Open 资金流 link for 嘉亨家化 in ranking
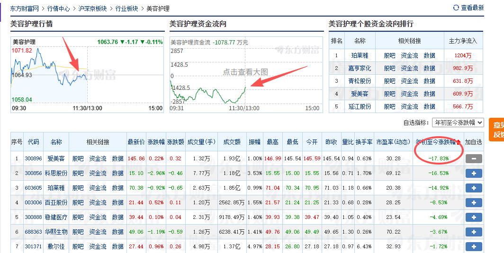Viewport: 504px width, 253px height. point(409,69)
